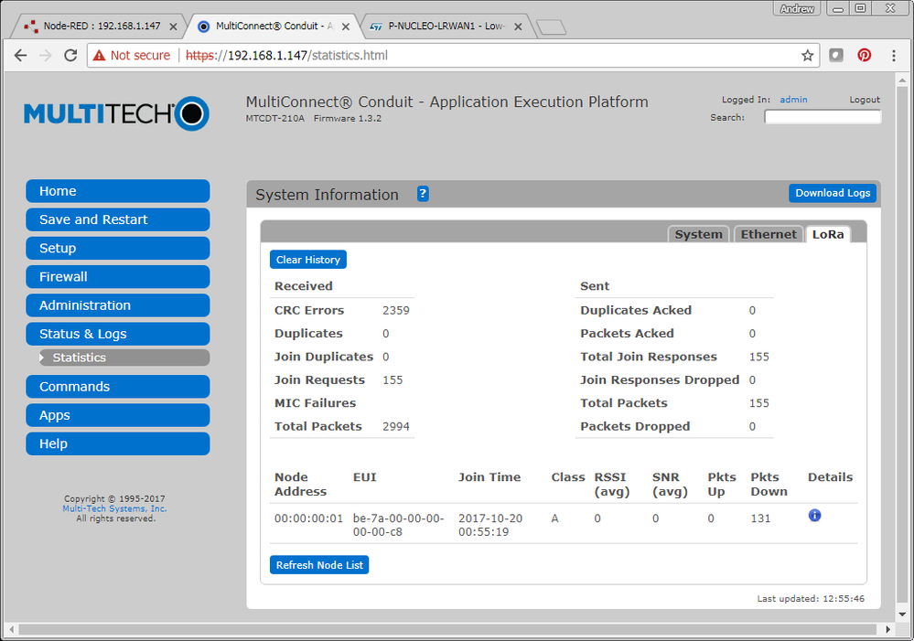Open the Chrome three-dot menu
Screen dimensions: 914x641
point(894,56)
